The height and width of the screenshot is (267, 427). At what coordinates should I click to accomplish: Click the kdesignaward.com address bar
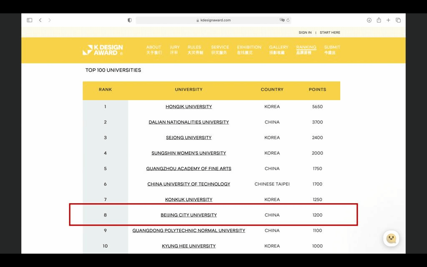[213, 20]
